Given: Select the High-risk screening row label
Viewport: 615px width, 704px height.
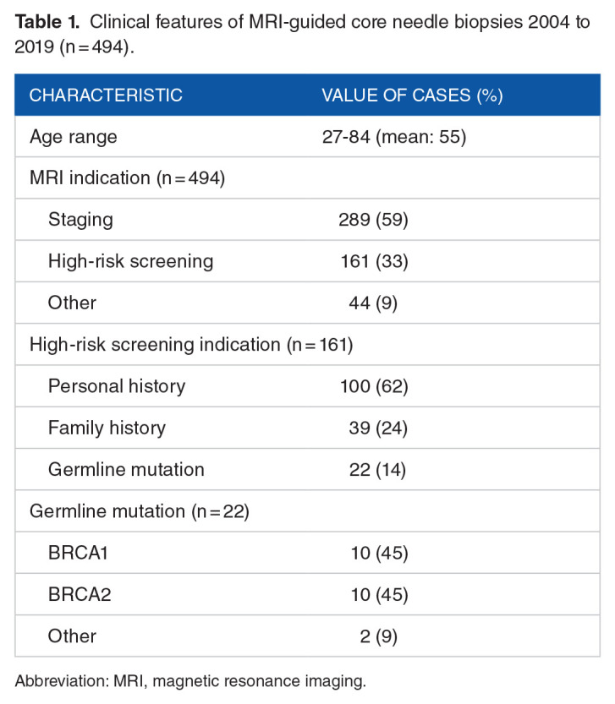Looking at the screenshot, I should tap(130, 261).
